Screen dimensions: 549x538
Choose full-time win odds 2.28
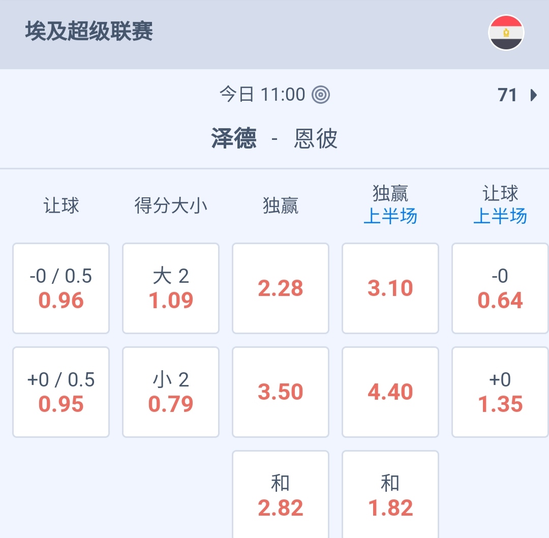coord(281,288)
